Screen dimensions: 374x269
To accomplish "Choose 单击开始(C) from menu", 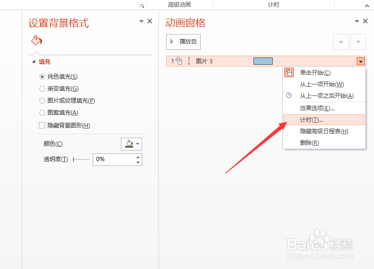I will tap(324, 73).
